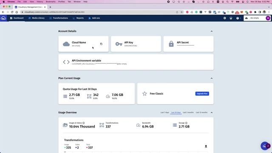Open the File menu
This screenshot has width=272, height=153.
(x=19, y=2)
